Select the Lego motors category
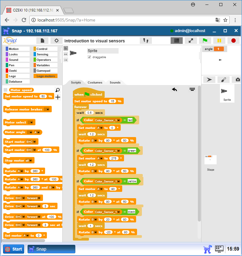This screenshot has width=242, height=256. click(x=46, y=76)
